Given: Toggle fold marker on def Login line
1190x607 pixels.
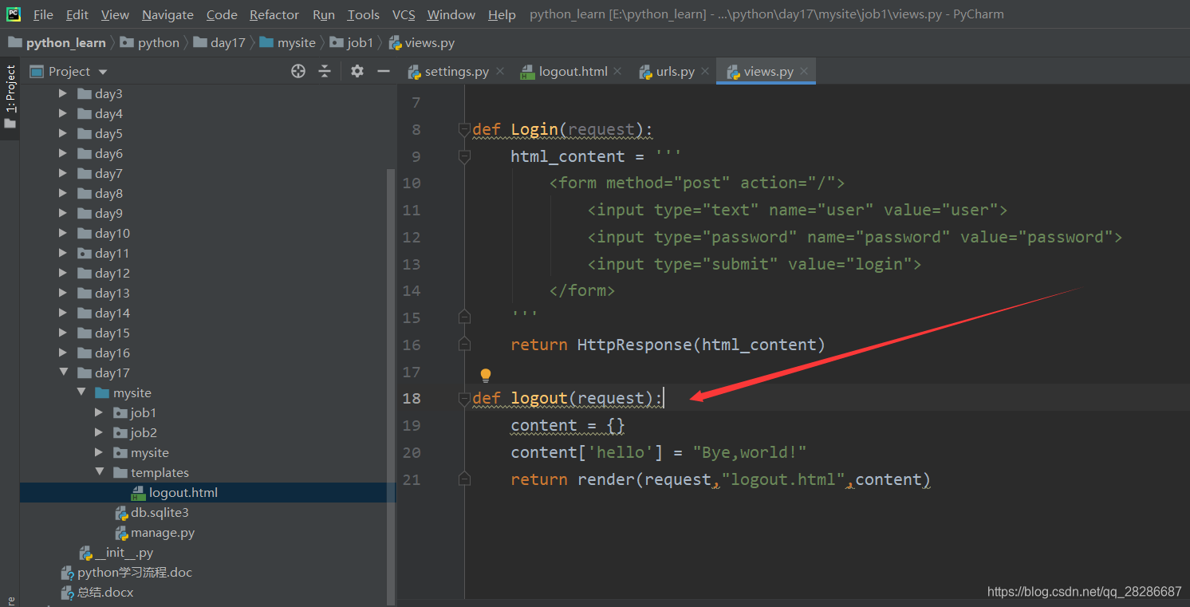Looking at the screenshot, I should pyautogui.click(x=464, y=129).
